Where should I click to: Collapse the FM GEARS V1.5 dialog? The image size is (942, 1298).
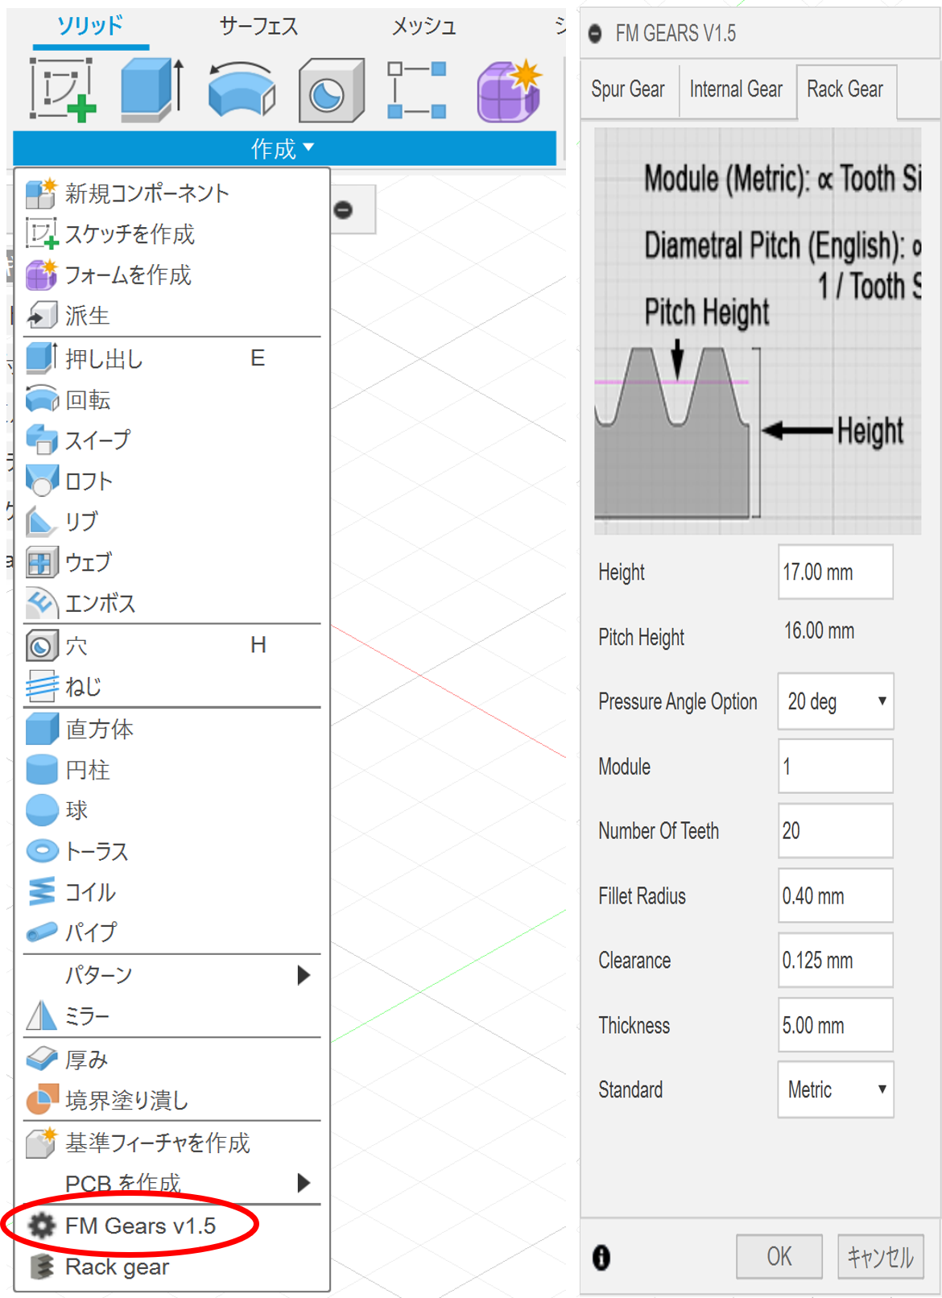click(595, 34)
